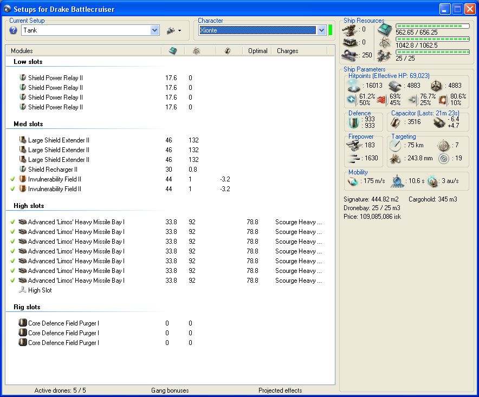Toggle the seventh Heavy Missile Bay active checkmark

12,281
